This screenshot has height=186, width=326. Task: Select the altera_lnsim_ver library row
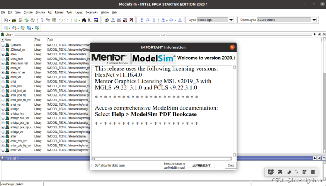point(46,64)
